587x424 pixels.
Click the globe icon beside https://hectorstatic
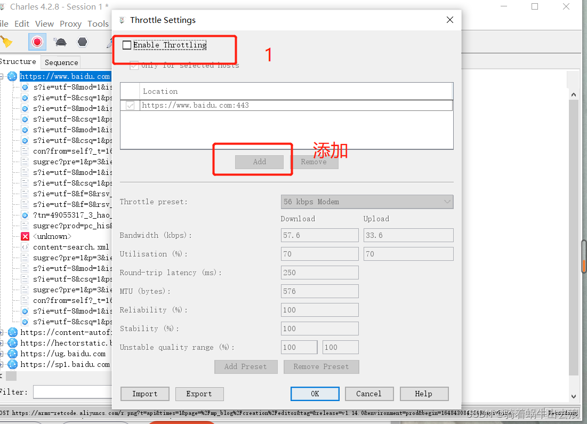click(x=13, y=343)
